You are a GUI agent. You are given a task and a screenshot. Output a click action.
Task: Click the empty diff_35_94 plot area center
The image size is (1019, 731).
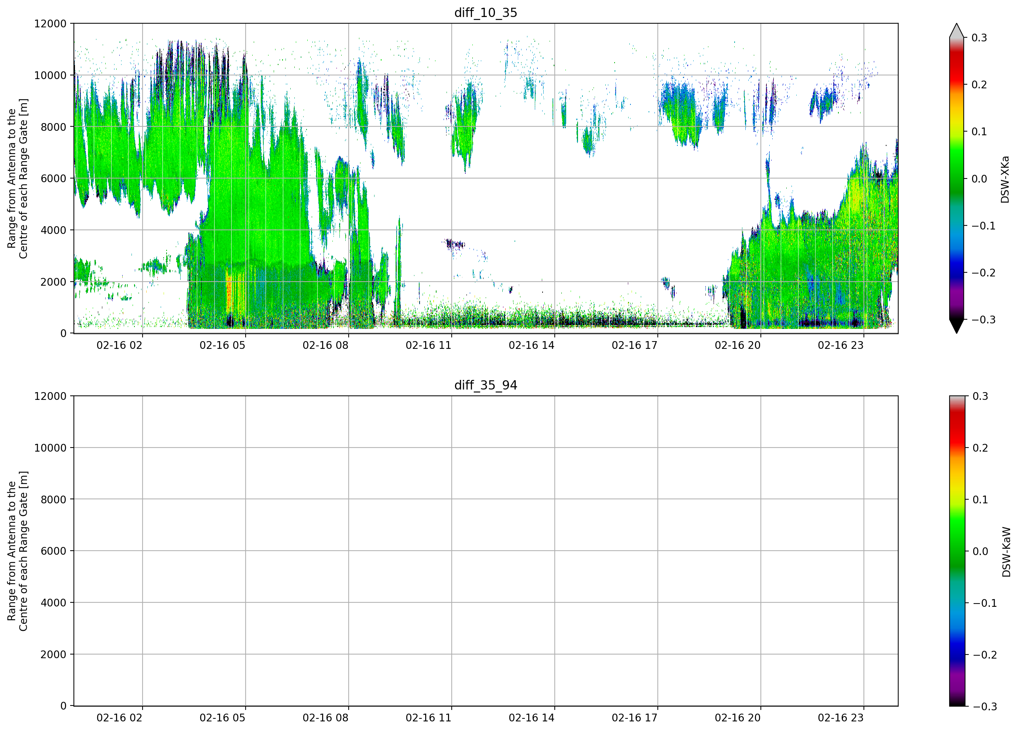point(486,551)
